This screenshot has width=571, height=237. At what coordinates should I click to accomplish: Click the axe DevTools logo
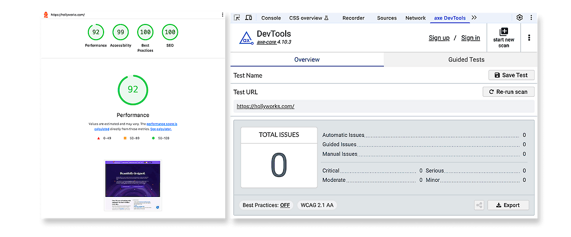tap(246, 38)
